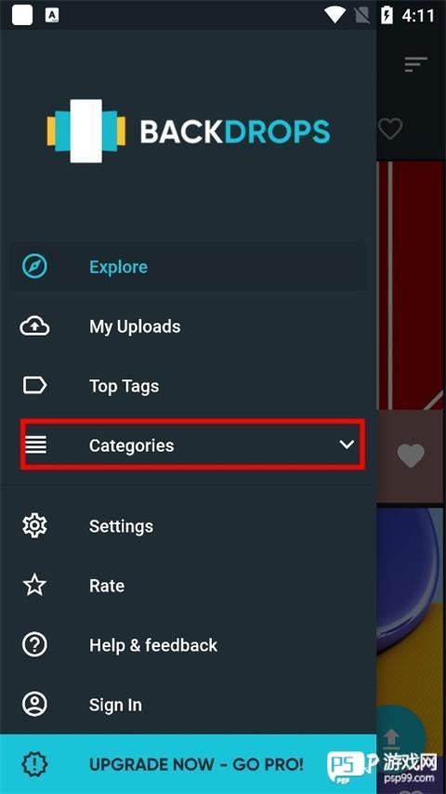Tap the Rate star icon
Image resolution: width=446 pixels, height=794 pixels.
[34, 586]
